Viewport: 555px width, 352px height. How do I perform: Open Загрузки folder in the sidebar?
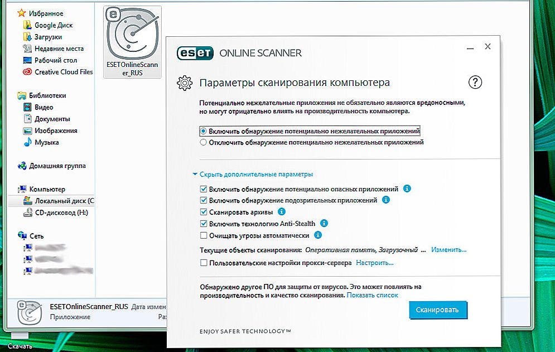[x=47, y=37]
